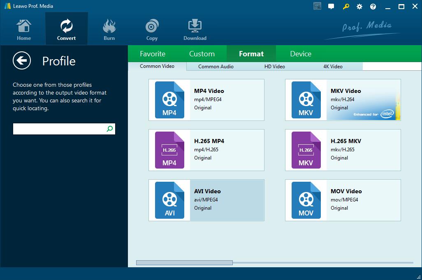
Task: Open the feedback speech bubble icon
Action: tap(331, 7)
